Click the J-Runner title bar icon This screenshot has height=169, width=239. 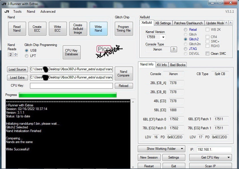(4, 4)
